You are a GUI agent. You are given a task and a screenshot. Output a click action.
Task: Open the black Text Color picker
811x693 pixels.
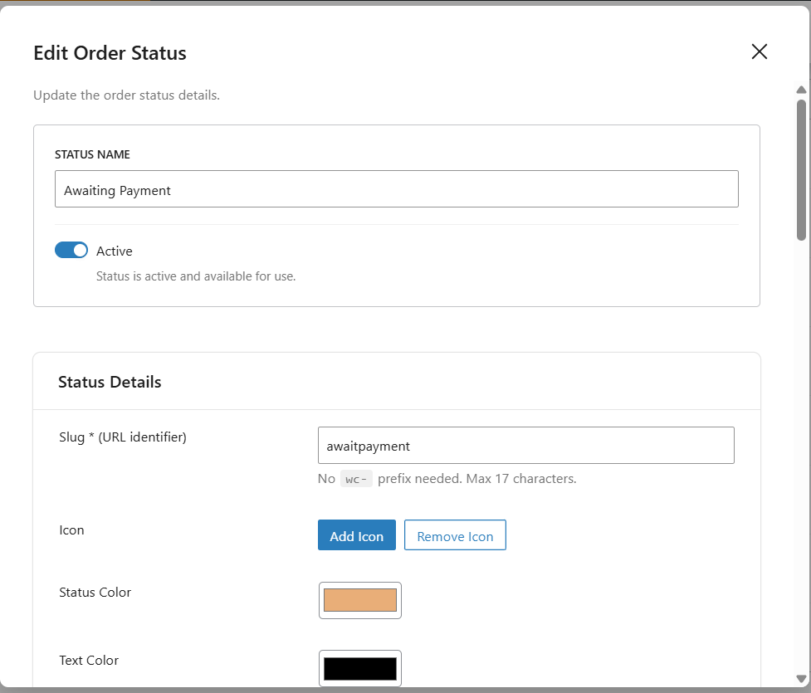click(x=360, y=668)
